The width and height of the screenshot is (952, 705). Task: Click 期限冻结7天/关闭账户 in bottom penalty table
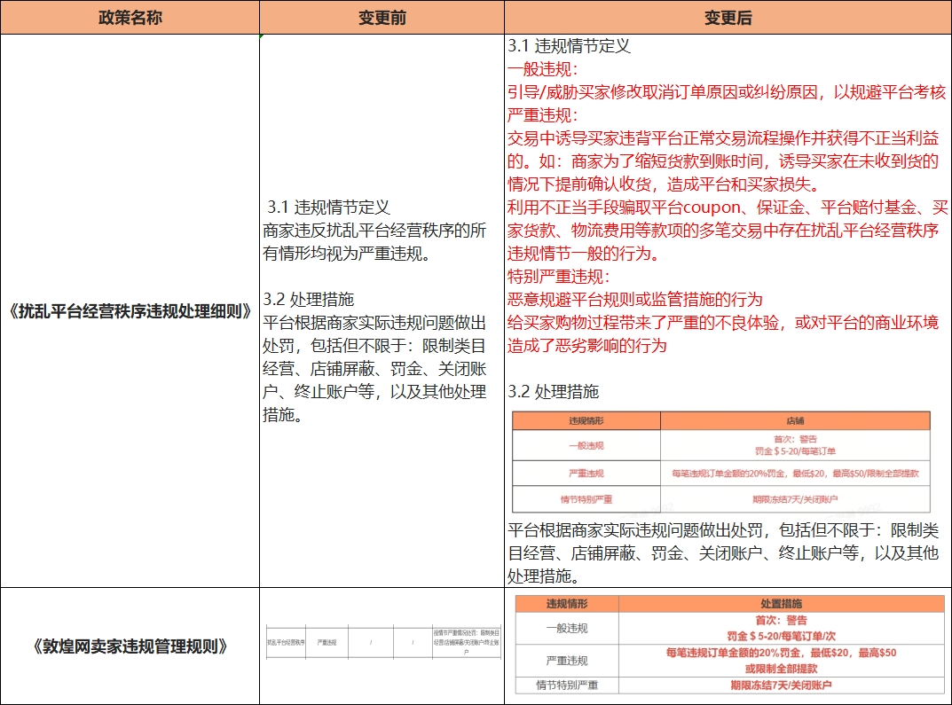781,685
